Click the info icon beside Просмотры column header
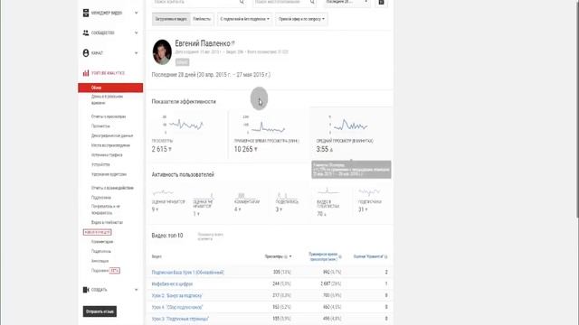This screenshot has width=579, height=325. click(x=286, y=256)
